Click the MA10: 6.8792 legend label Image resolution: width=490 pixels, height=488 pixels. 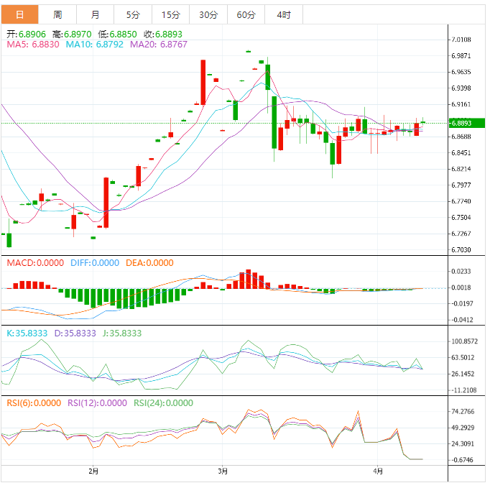[x=95, y=45]
